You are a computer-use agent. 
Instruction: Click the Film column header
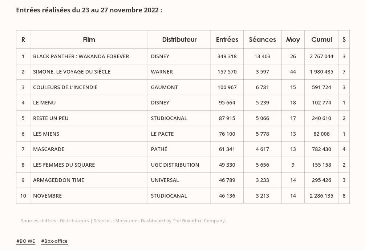[x=89, y=39]
